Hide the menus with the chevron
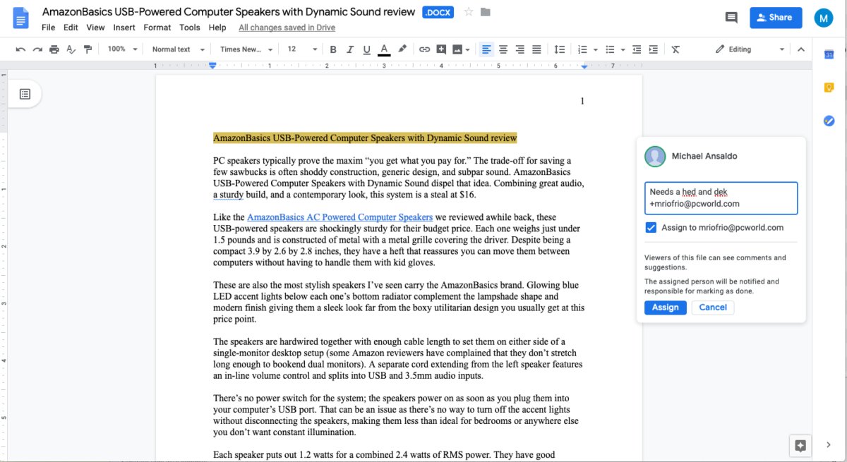Screen dimensions: 847x462 (x=800, y=49)
